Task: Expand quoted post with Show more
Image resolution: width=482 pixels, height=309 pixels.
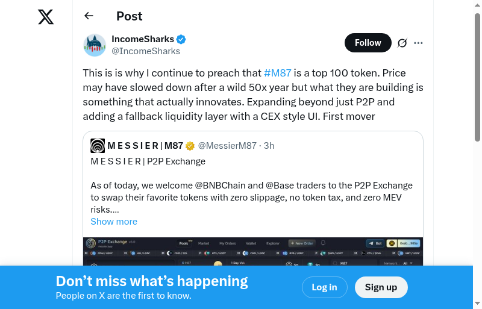Action: 114,222
